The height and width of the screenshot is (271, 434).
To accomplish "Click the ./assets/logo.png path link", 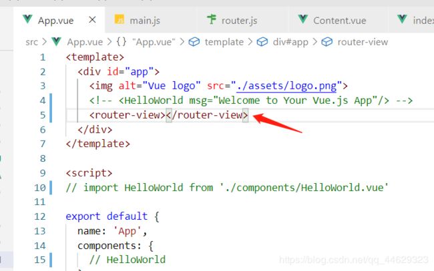I will coord(286,86).
